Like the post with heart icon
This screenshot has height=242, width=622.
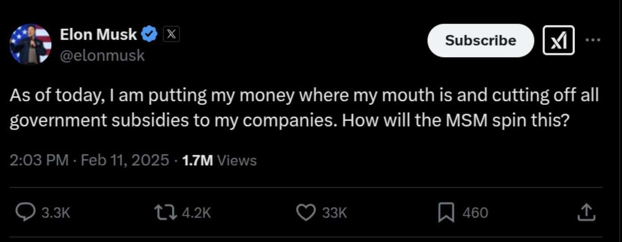click(x=306, y=213)
